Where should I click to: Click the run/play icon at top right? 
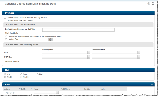coord(149,4)
